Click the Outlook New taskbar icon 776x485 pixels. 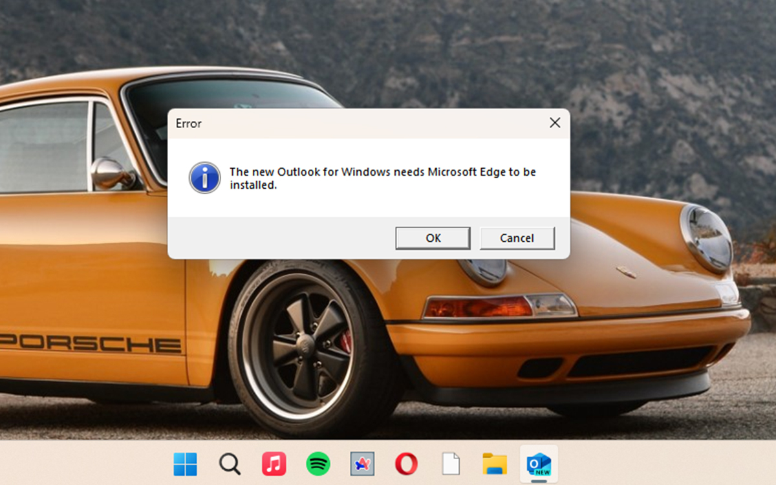pyautogui.click(x=539, y=464)
